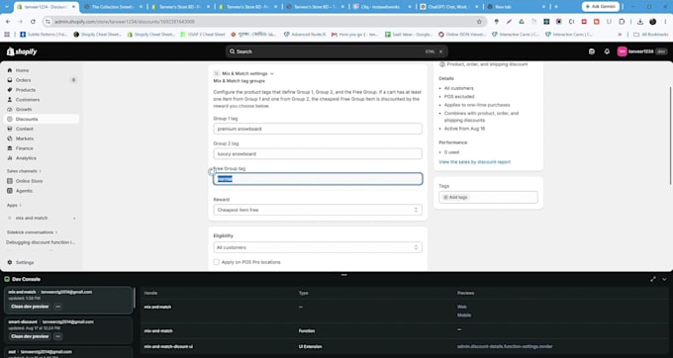
Task: Open View the sales by discount report
Action: 474,162
